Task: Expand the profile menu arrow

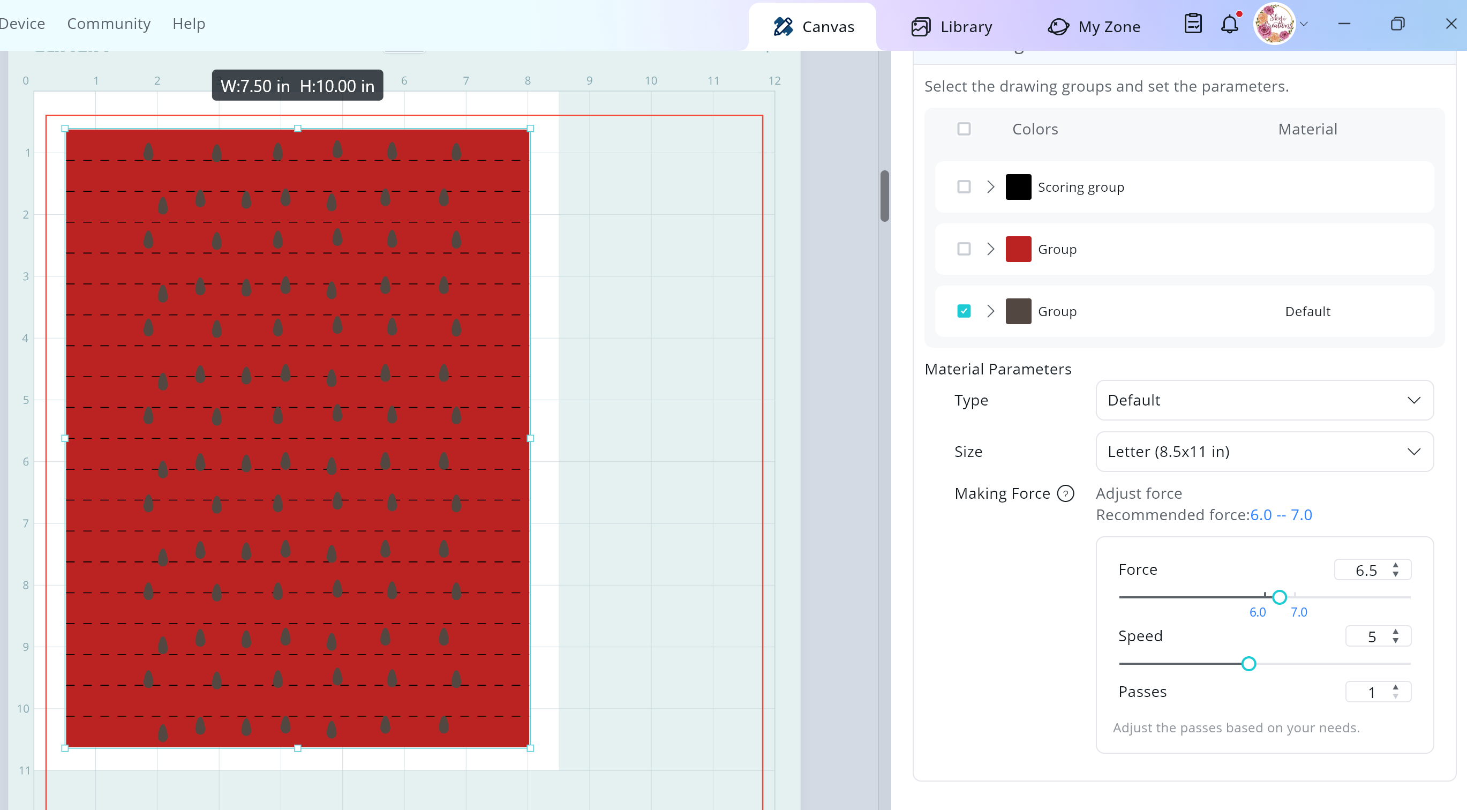Action: pyautogui.click(x=1304, y=24)
